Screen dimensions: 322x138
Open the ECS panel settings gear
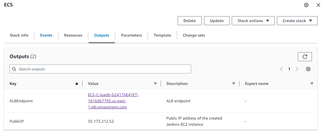point(306,5)
